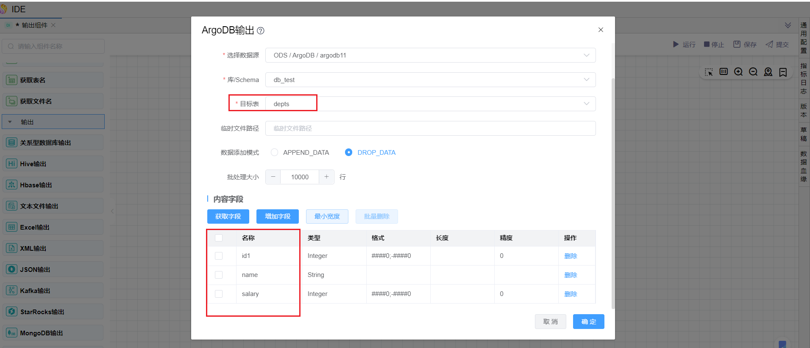Run the job with 运行
Screen dimensions: 810x348
click(x=684, y=44)
